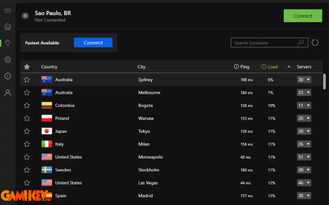329x205 pixels.
Task: Go to the Home sidebar icon
Action: click(7, 27)
